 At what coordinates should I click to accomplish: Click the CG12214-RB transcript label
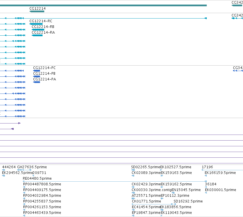[x=43, y=27]
